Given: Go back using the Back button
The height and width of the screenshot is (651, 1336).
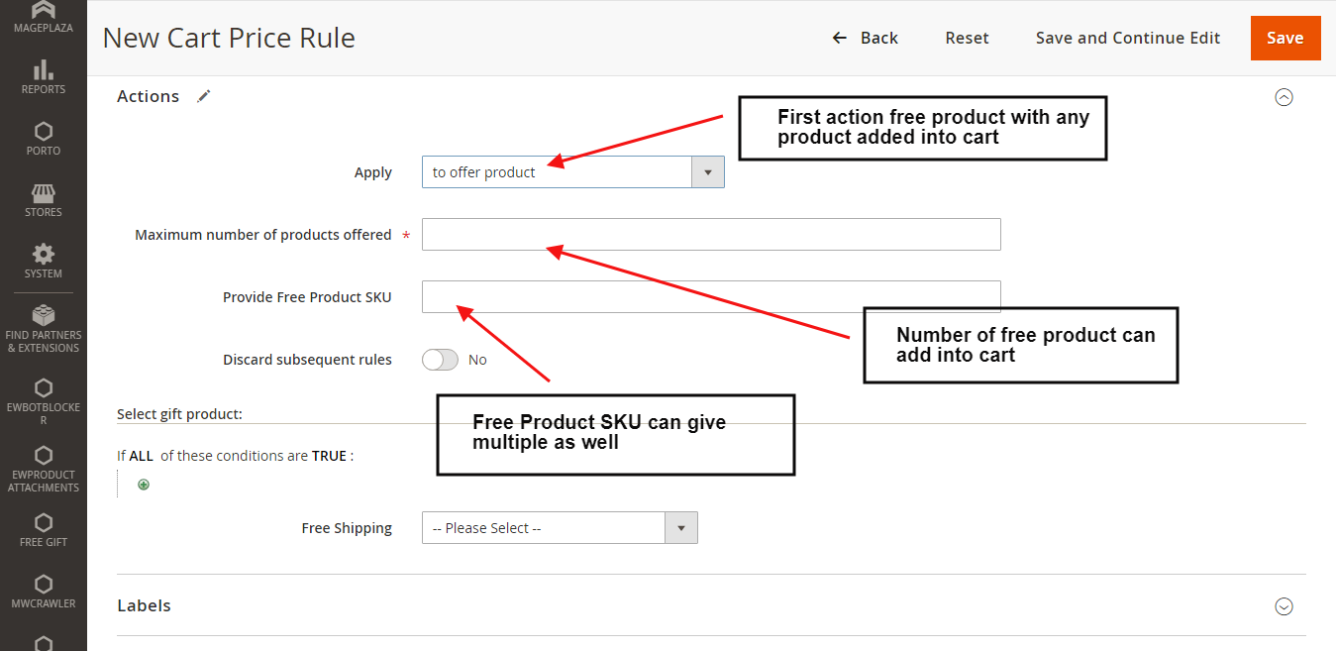Looking at the screenshot, I should 865,38.
